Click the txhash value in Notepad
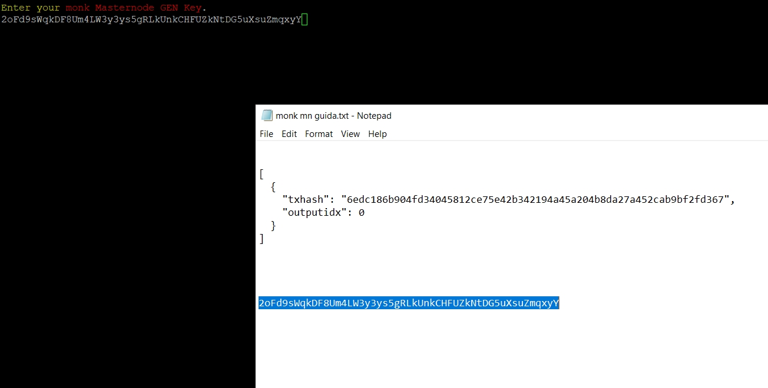Image resolution: width=768 pixels, height=388 pixels. pyautogui.click(x=536, y=199)
